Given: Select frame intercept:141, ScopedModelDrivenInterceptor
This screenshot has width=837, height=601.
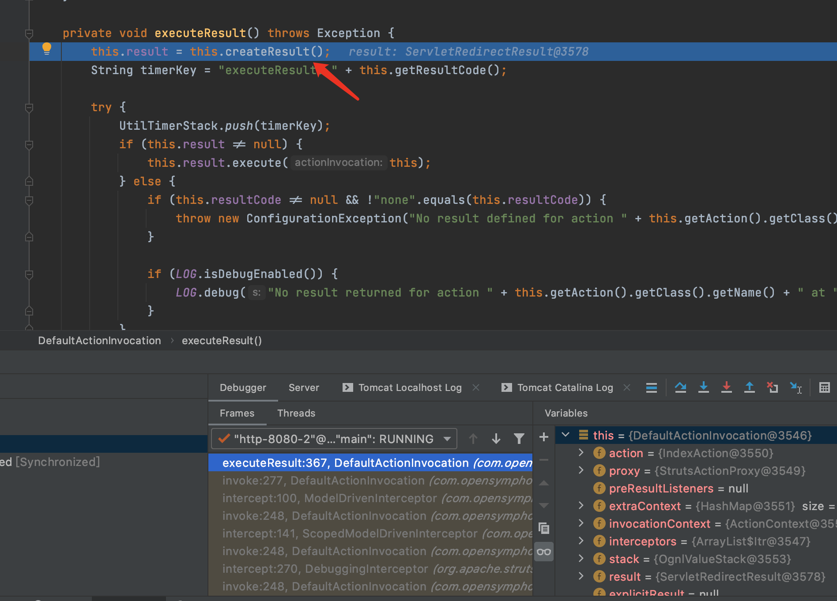Looking at the screenshot, I should coord(370,533).
